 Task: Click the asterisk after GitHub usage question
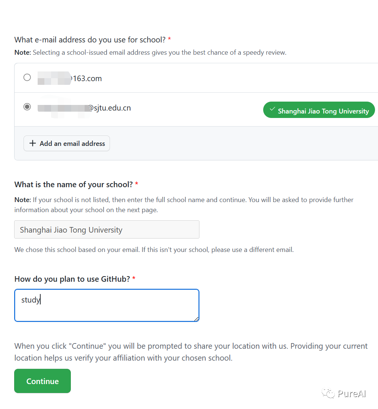[133, 278]
